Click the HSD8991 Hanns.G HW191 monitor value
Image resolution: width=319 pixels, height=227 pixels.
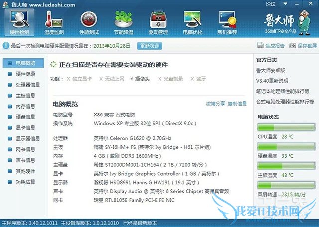point(146,183)
